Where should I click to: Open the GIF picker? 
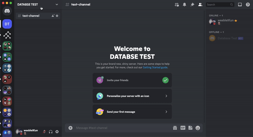pyautogui.click(x=183, y=128)
